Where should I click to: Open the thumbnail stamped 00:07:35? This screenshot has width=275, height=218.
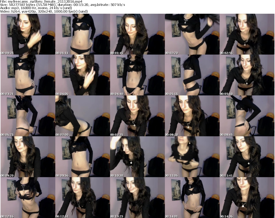click(137, 116)
